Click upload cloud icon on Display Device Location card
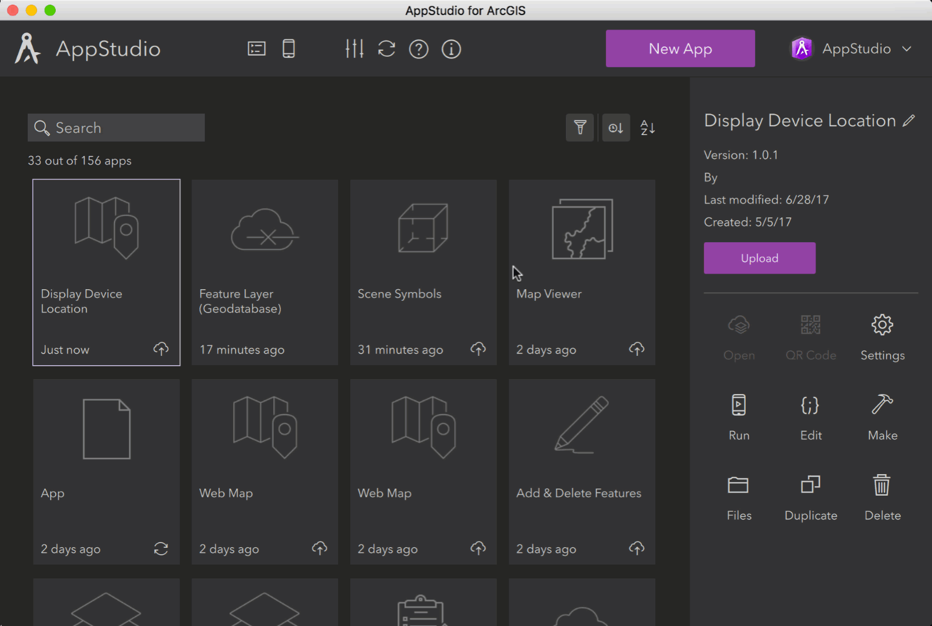 (x=161, y=349)
